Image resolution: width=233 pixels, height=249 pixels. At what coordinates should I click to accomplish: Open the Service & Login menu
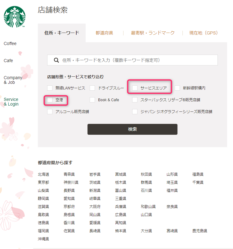11,102
